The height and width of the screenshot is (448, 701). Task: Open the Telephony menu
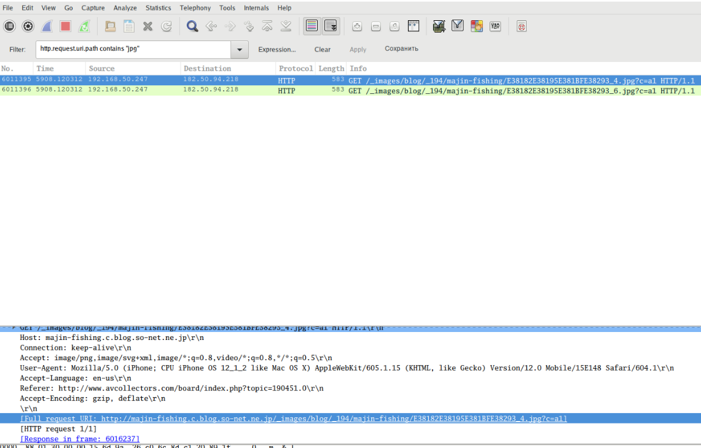pyautogui.click(x=195, y=8)
